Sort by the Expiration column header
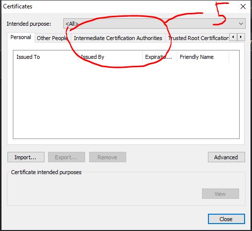 pos(159,57)
